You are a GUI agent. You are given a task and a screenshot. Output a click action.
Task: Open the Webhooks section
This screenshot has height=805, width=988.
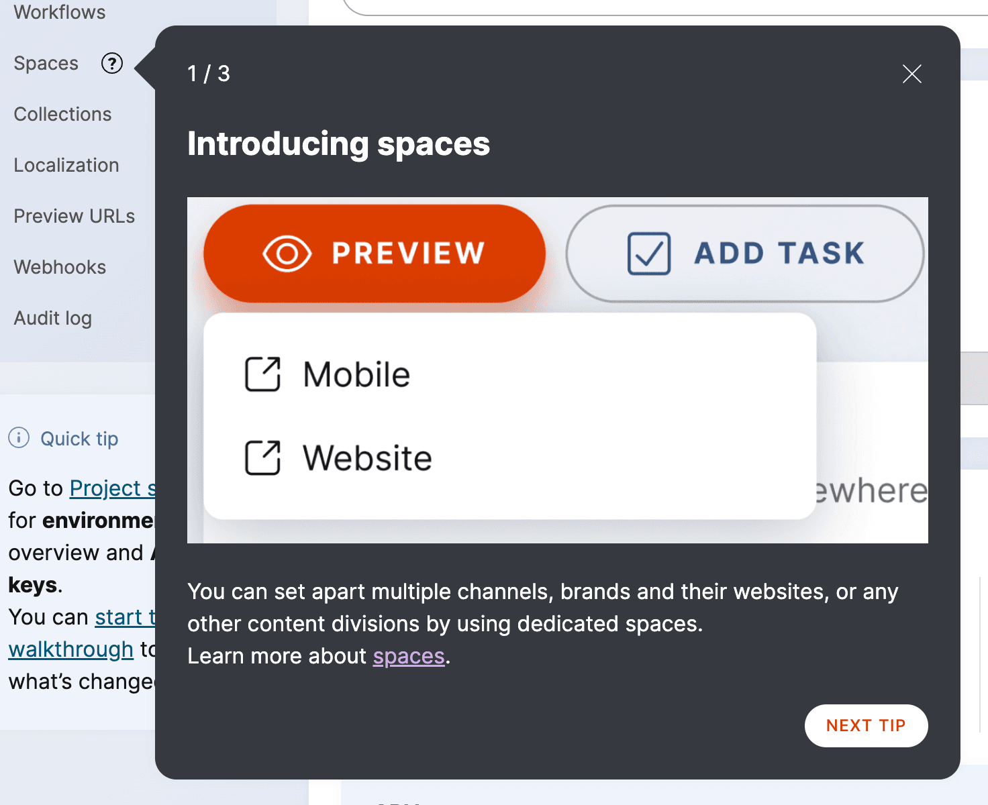click(59, 267)
